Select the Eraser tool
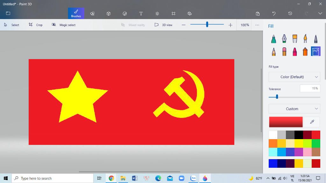Viewport: 326px width, 183px height. 284,51
